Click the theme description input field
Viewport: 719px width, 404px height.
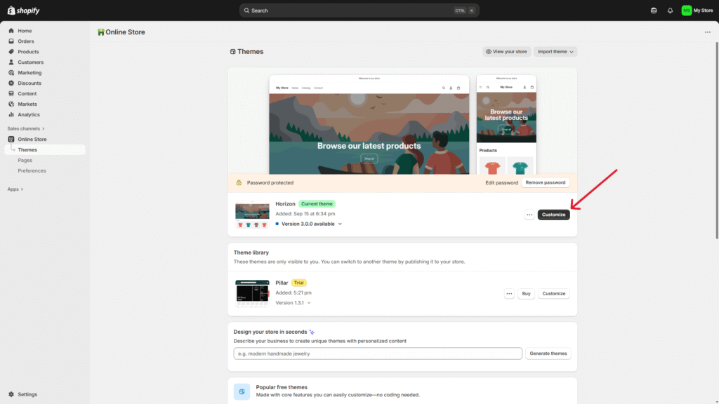[x=378, y=353]
